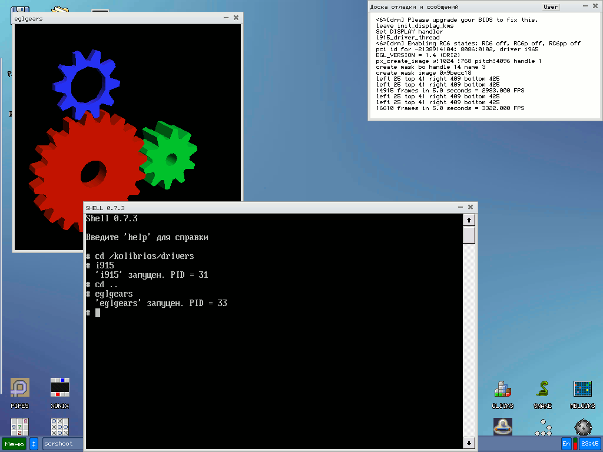Toggle the User mode button in debug board
The height and width of the screenshot is (452, 603).
click(551, 7)
